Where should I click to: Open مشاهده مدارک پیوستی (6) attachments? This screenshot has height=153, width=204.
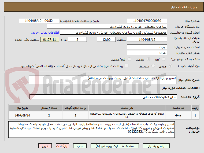[x=115, y=146]
